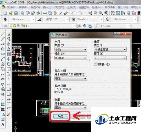Screen dimensions: 141x132
Task: Open the 工具(T) menu
Action: tap(72, 7)
